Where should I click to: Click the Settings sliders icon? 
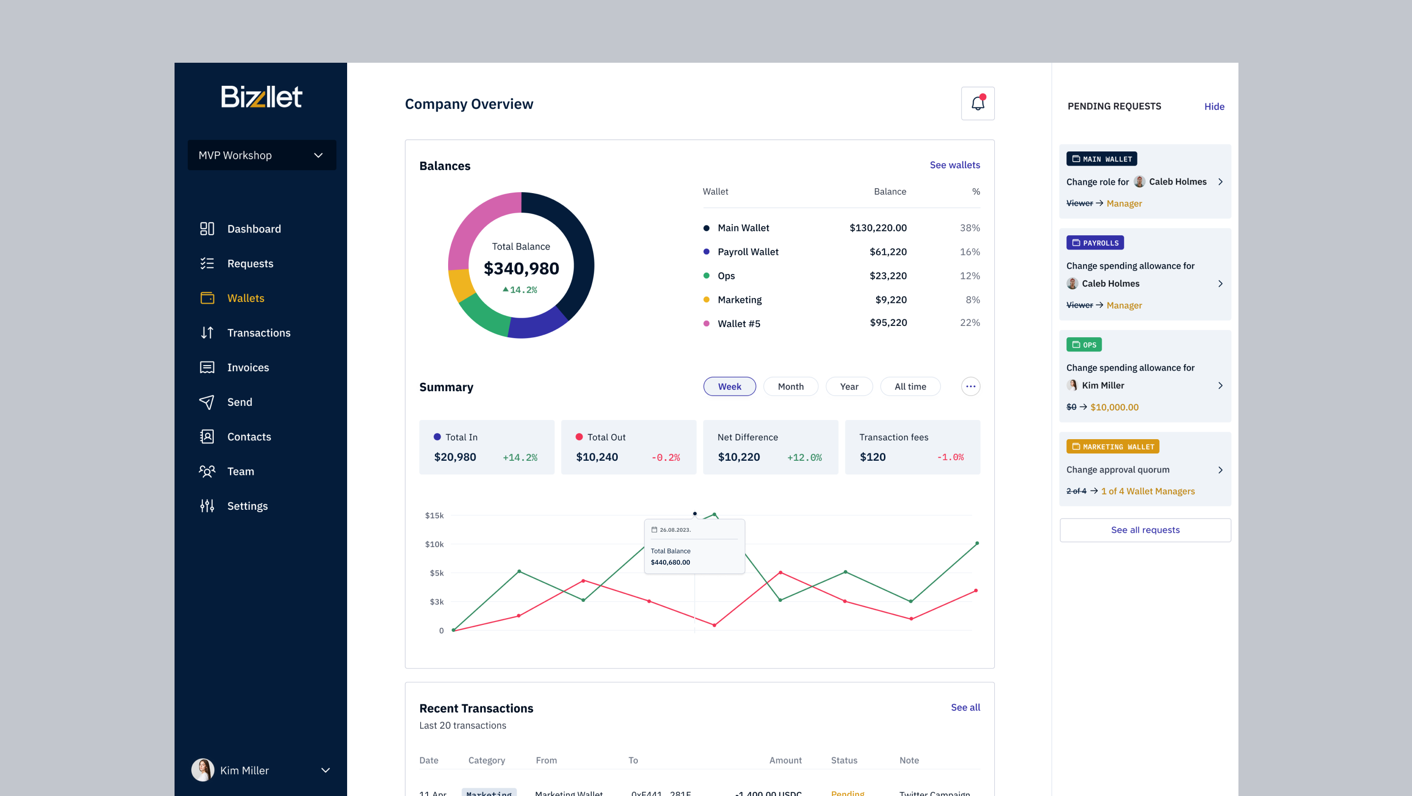(206, 505)
